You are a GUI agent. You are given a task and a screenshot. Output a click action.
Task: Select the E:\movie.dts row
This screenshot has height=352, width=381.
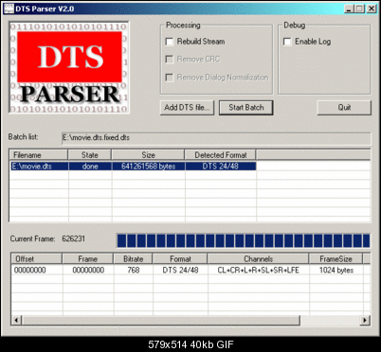[x=134, y=167]
